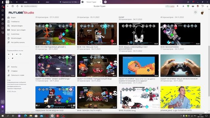The image size is (210, 118).
Task: Click title ФНФ: МОНОХРОМНО
Action: pyautogui.click(x=170, y=47)
